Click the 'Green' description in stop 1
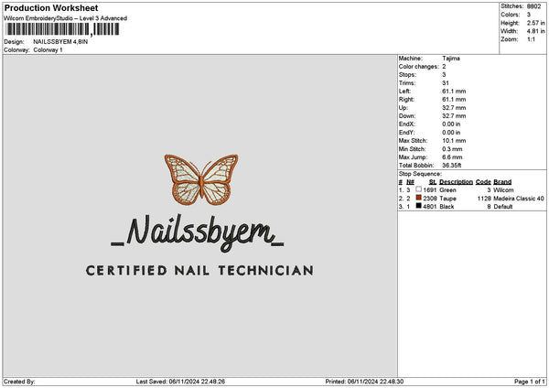 [x=447, y=190]
